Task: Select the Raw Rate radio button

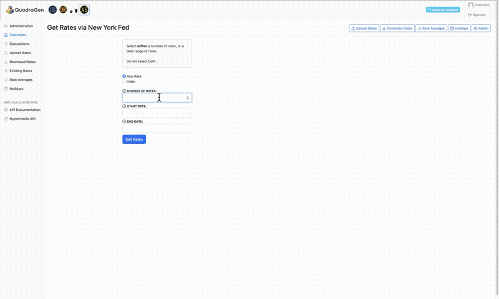Action: click(x=124, y=76)
